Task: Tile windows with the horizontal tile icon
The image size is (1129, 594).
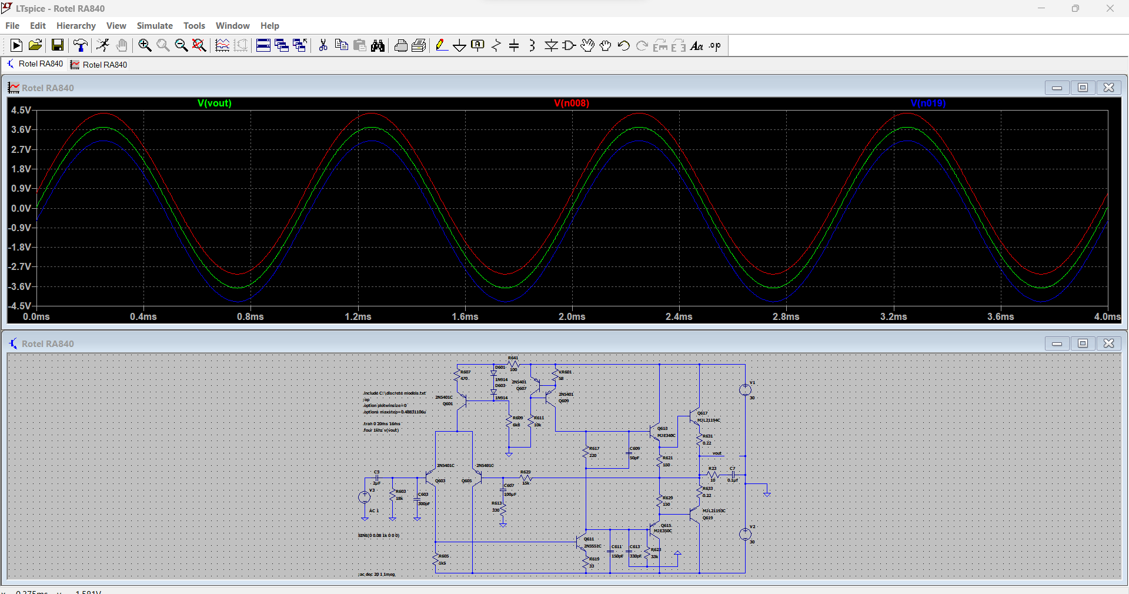Action: point(263,45)
